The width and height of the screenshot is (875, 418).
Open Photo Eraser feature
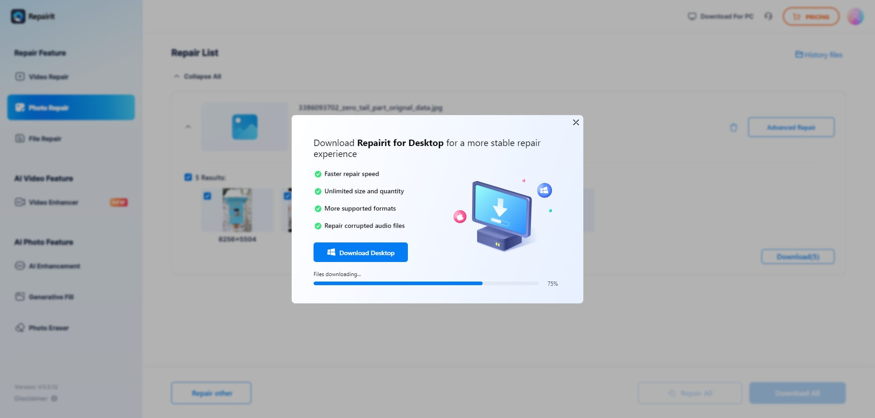(x=71, y=328)
